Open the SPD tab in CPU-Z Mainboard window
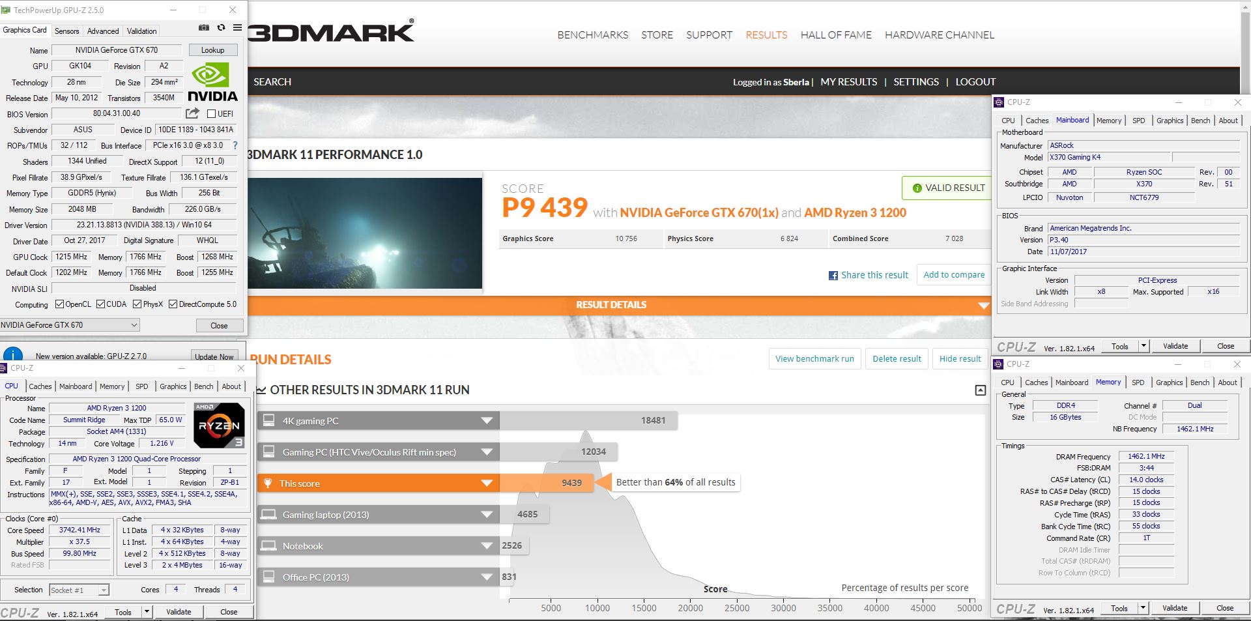The height and width of the screenshot is (621, 1251). 1138,121
